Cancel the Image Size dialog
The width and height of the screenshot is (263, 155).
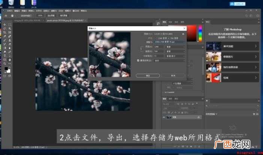pyautogui.click(x=173, y=76)
